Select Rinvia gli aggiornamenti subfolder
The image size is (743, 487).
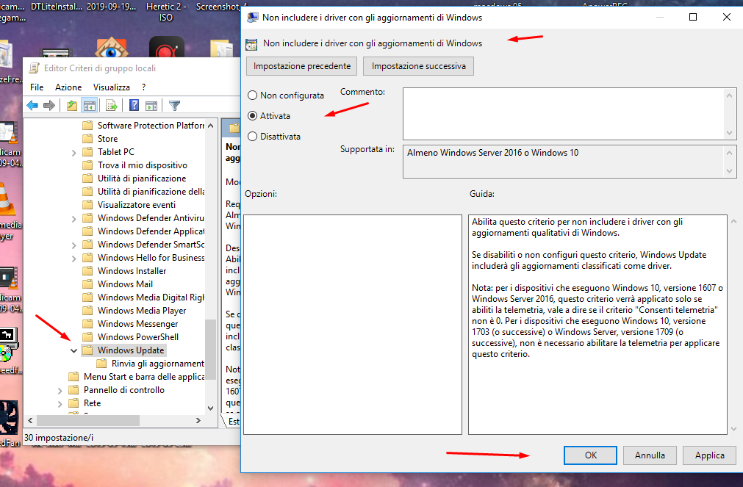click(158, 364)
